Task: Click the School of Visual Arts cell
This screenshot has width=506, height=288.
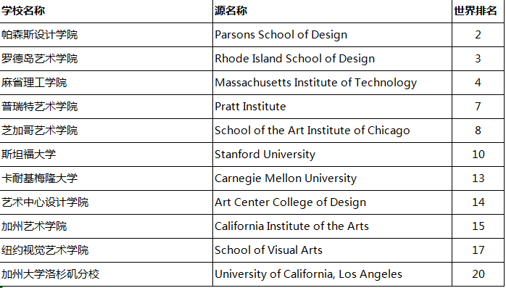Action: point(332,250)
